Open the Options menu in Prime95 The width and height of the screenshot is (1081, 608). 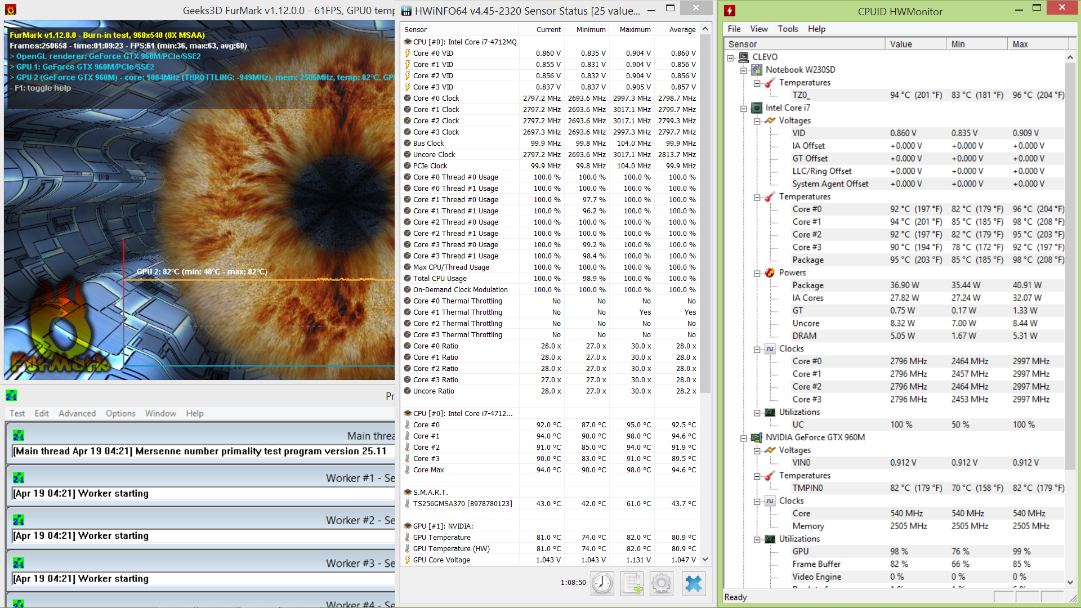coord(120,413)
